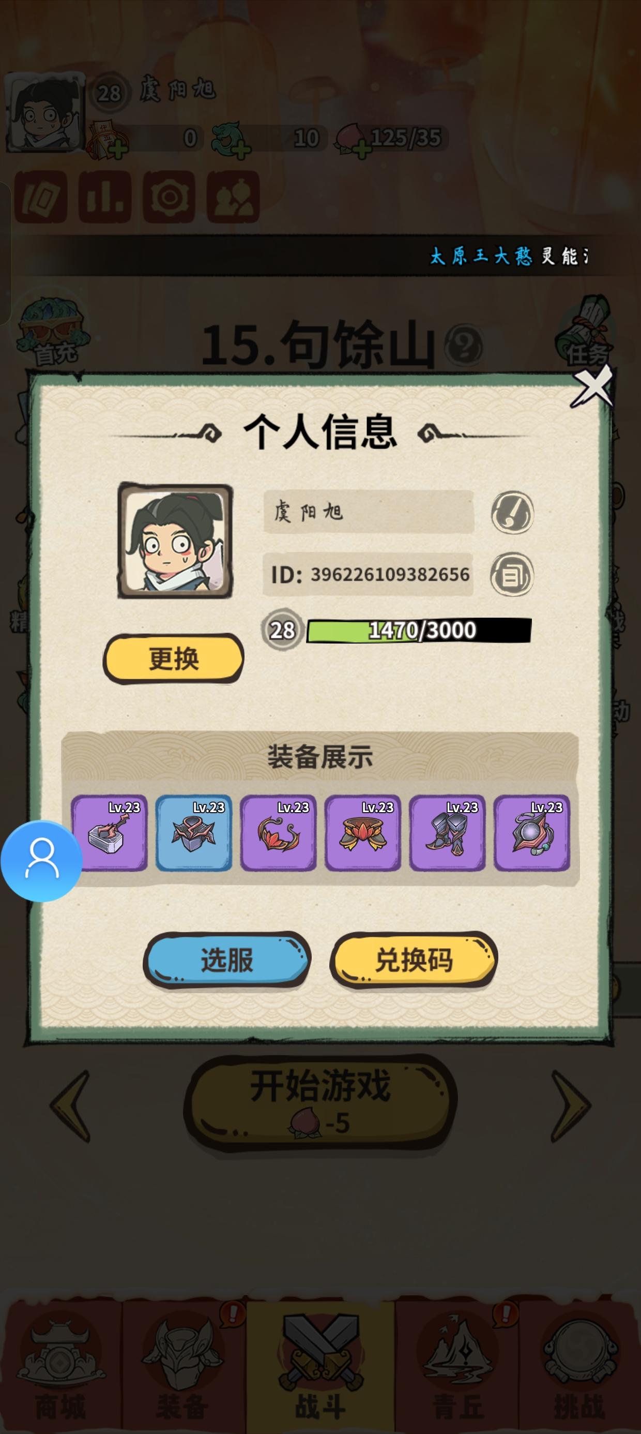Open the 兑换码 redeem code button
Image resolution: width=641 pixels, height=1434 pixels.
point(414,960)
